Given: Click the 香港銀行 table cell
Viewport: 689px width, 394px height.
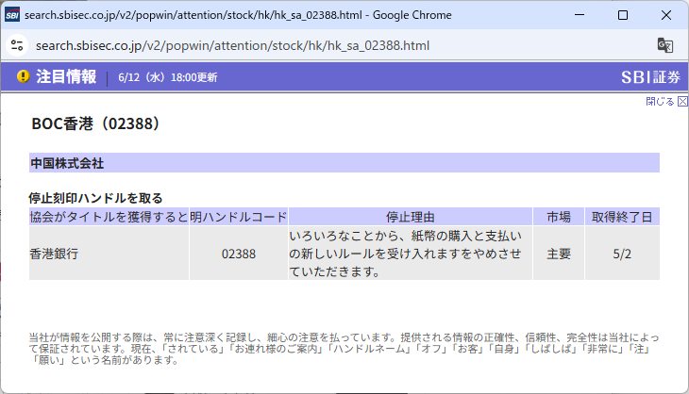Looking at the screenshot, I should tap(109, 254).
